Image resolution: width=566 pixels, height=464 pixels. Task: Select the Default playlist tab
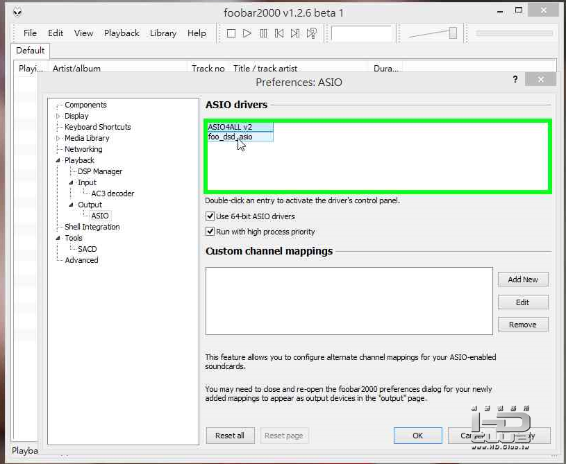31,51
